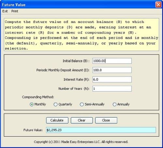Open the Exit menu
Image resolution: width=163 pixels, height=148 pixels.
click(5, 11)
